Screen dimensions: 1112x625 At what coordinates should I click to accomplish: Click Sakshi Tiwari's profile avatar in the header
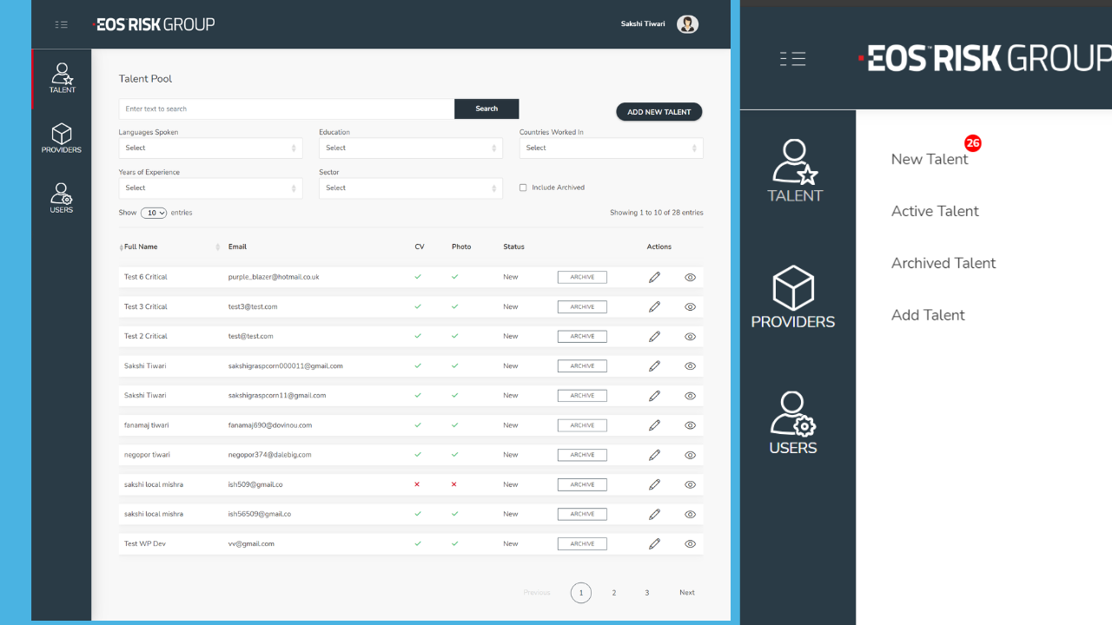[x=687, y=24]
